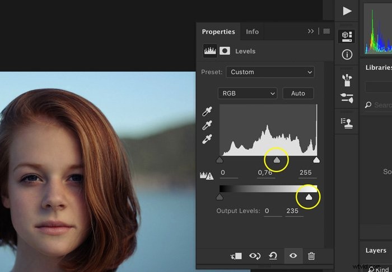Reset adjustment to defaults icon
Image resolution: width=392 pixels, height=272 pixels.
click(273, 256)
